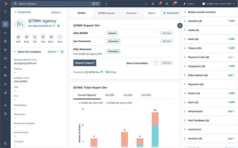Viewport: 238px width, 148px height.
Task: Open the bookmarks icon in left sidebar
Action: (5, 12)
